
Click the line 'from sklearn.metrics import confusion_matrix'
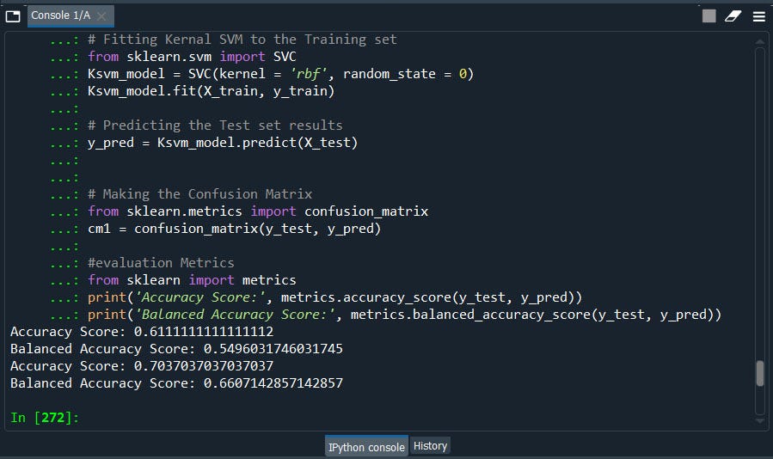click(258, 211)
